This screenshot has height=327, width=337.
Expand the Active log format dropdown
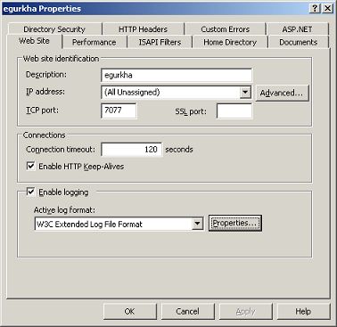(x=197, y=224)
